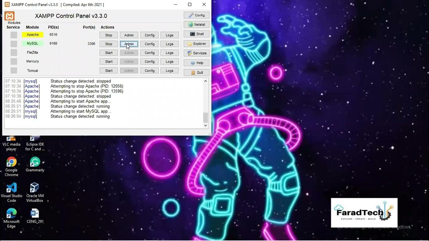The width and height of the screenshot is (429, 241).
Task: Open the VLC media player desktop icon
Action: 11,143
